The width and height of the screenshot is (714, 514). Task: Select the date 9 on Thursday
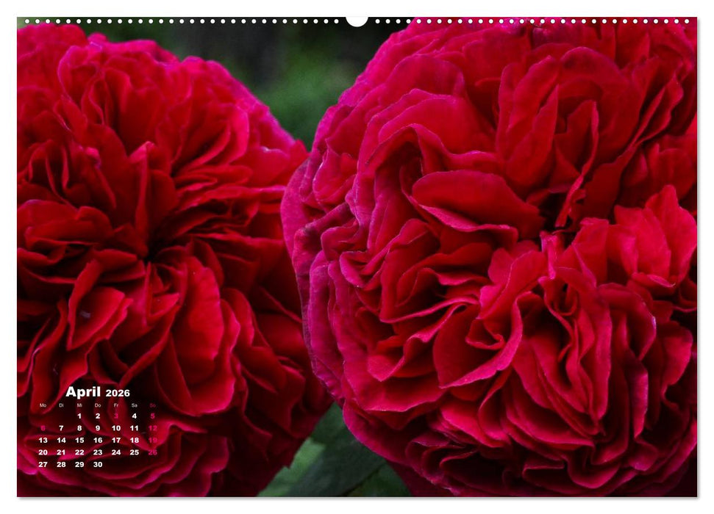98,427
